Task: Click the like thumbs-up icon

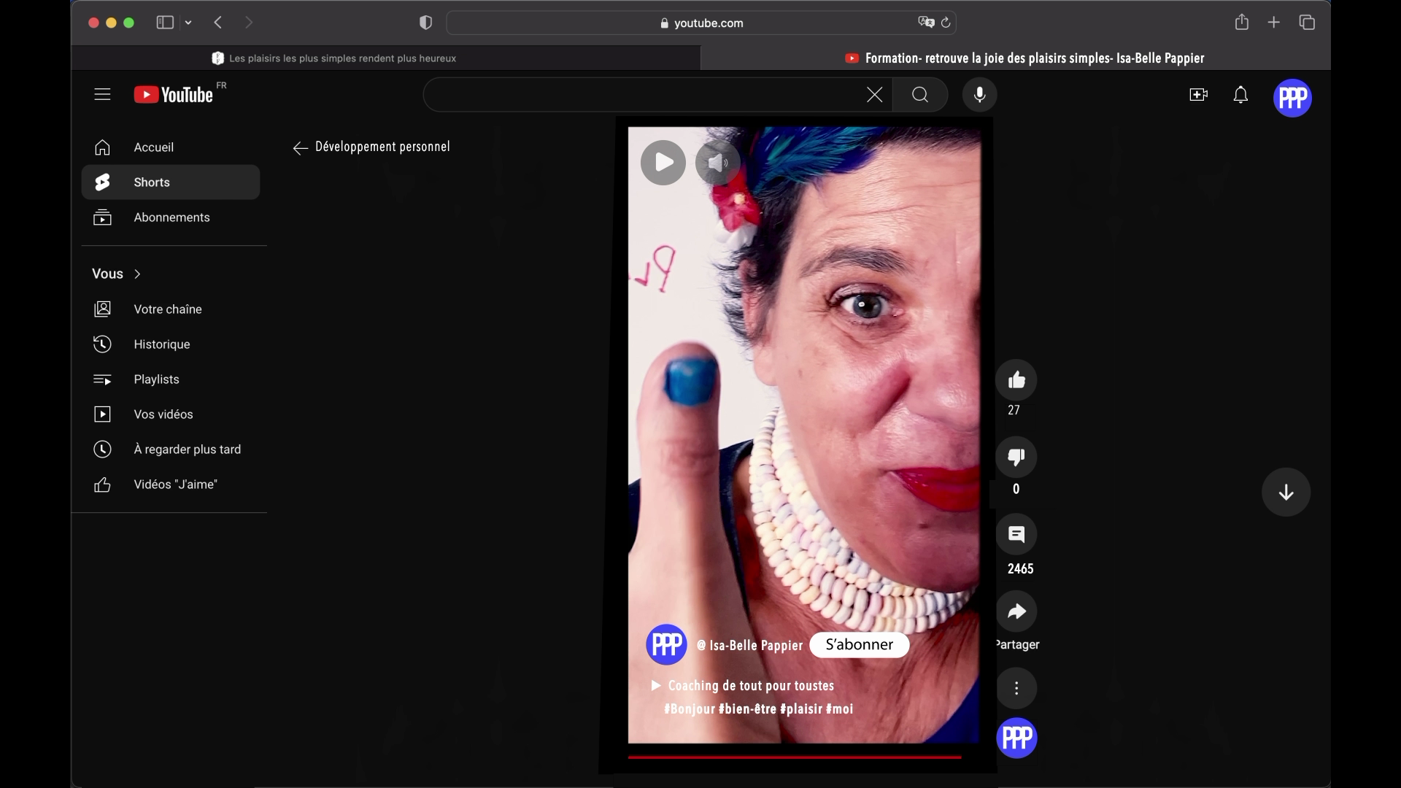Action: [x=1016, y=380]
